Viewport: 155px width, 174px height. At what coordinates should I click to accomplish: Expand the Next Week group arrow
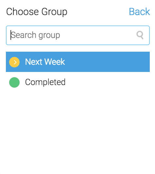[x=14, y=62]
